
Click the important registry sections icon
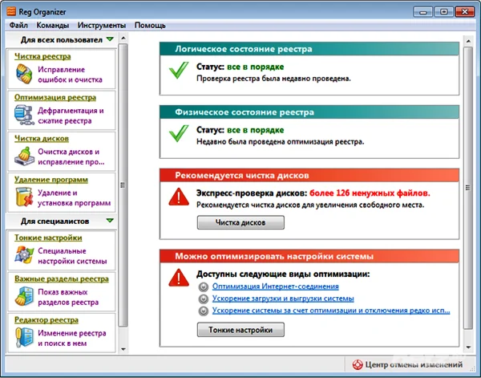point(24,296)
